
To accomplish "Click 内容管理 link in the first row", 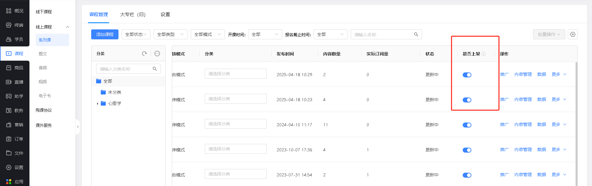I will tap(523, 74).
